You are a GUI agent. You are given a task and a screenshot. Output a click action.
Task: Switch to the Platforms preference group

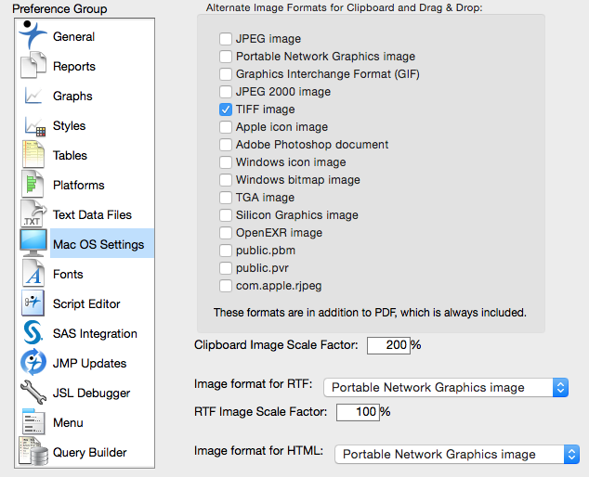click(x=78, y=185)
